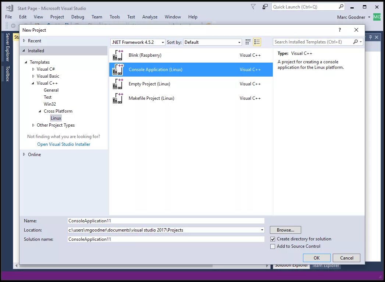Image resolution: width=385 pixels, height=282 pixels.
Task: Click the Quick Launch search magnifier icon
Action: (x=341, y=7)
